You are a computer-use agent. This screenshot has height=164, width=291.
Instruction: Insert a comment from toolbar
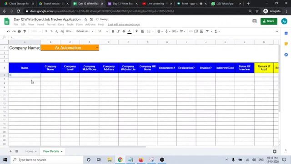(196, 31)
